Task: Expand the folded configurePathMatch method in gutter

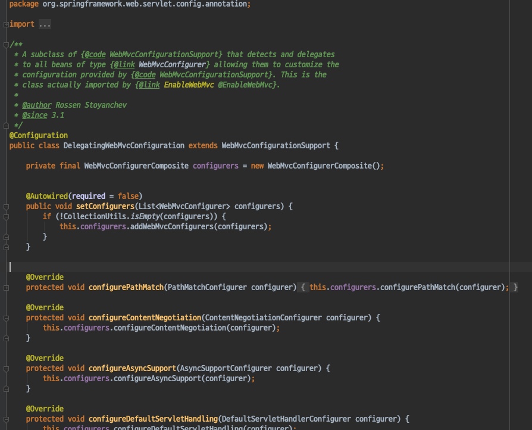Action: pos(6,288)
